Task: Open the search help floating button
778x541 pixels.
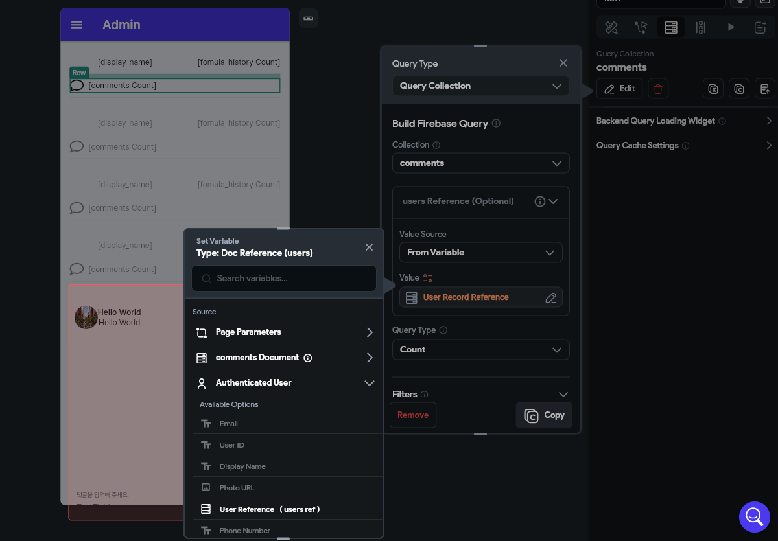Action: pyautogui.click(x=754, y=516)
